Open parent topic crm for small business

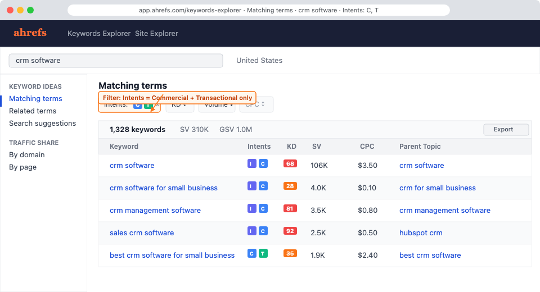coord(438,188)
